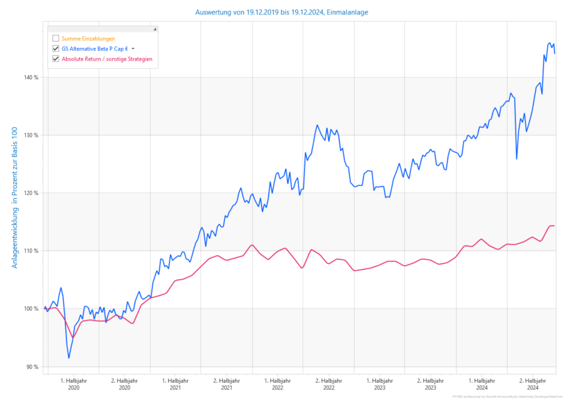Collapse the legend using the corner triangle
Image resolution: width=564 pixels, height=399 pixels.
click(x=155, y=29)
